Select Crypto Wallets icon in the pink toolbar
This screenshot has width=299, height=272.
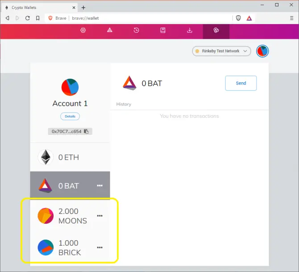point(216,30)
